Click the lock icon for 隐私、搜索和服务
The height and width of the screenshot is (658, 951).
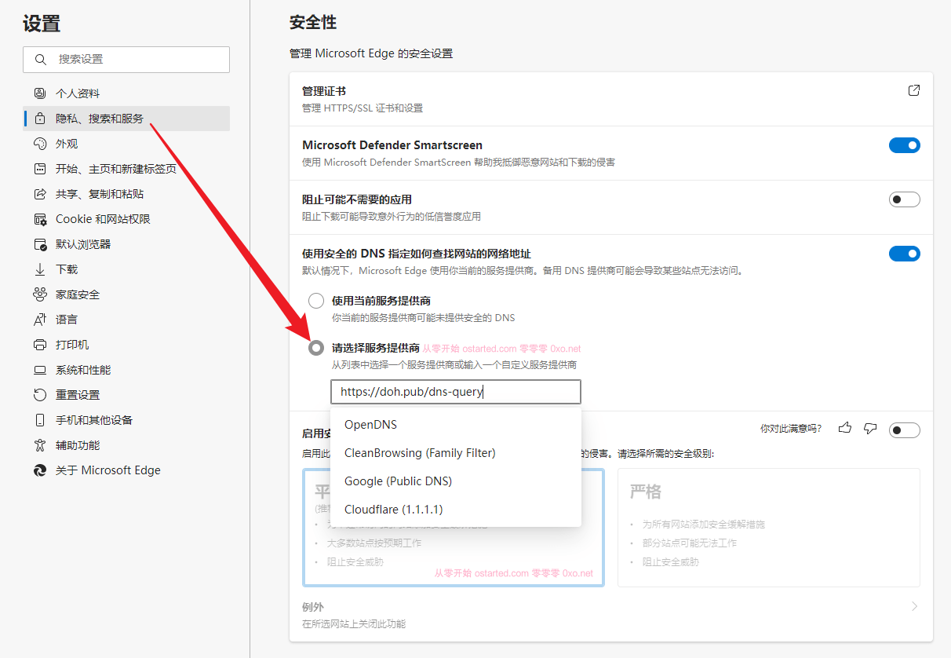[40, 119]
